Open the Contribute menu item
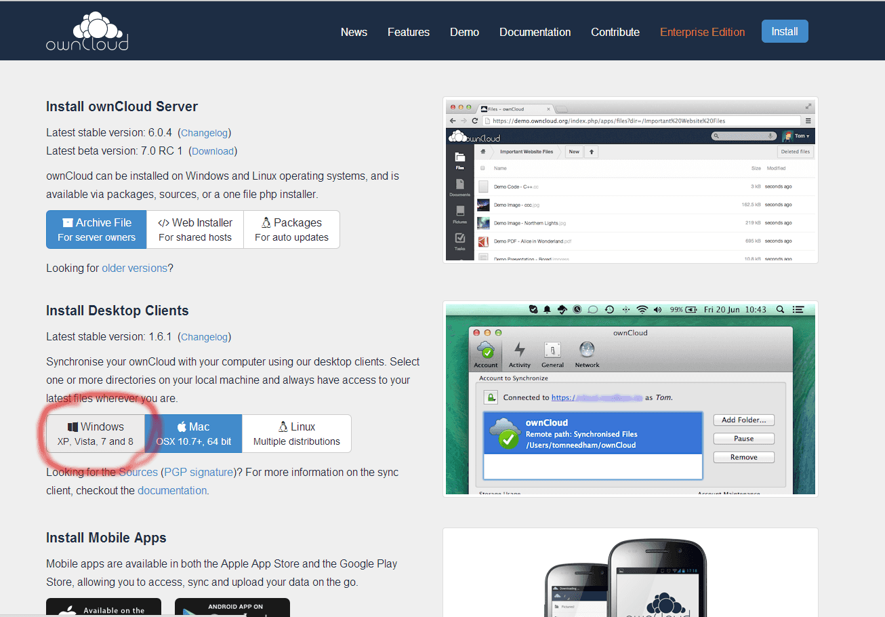885x617 pixels. tap(615, 32)
